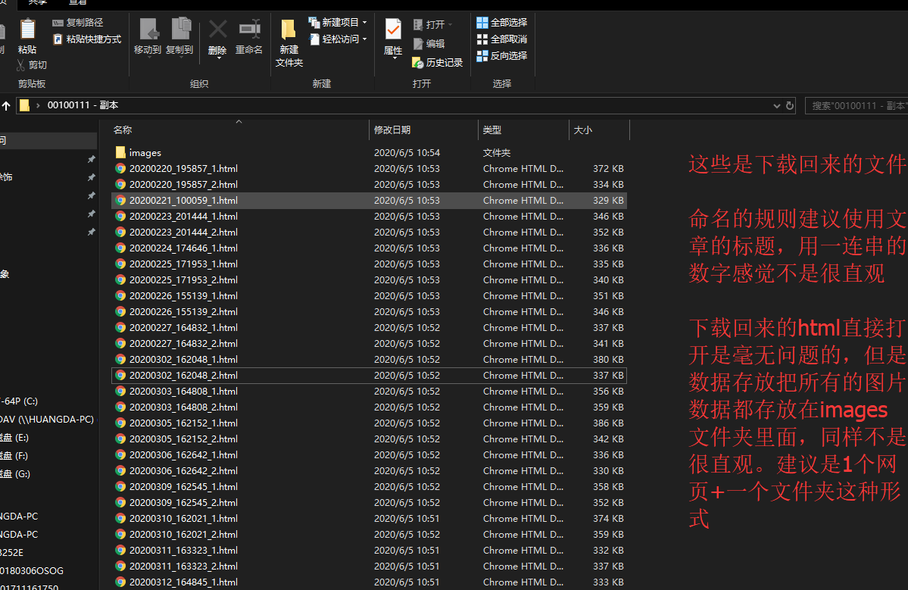Click inside the search box
This screenshot has width=908, height=590.
(x=856, y=105)
